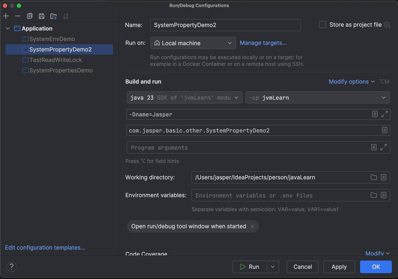Click the Application folder icon in tree
Screen dimensions: 398x279
[17, 28]
